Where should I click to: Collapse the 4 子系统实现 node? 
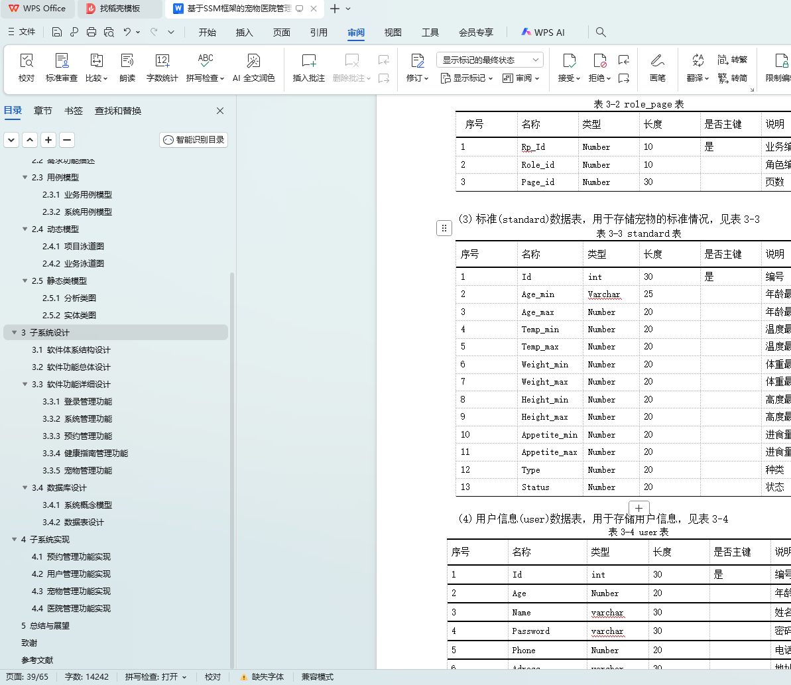click(14, 539)
